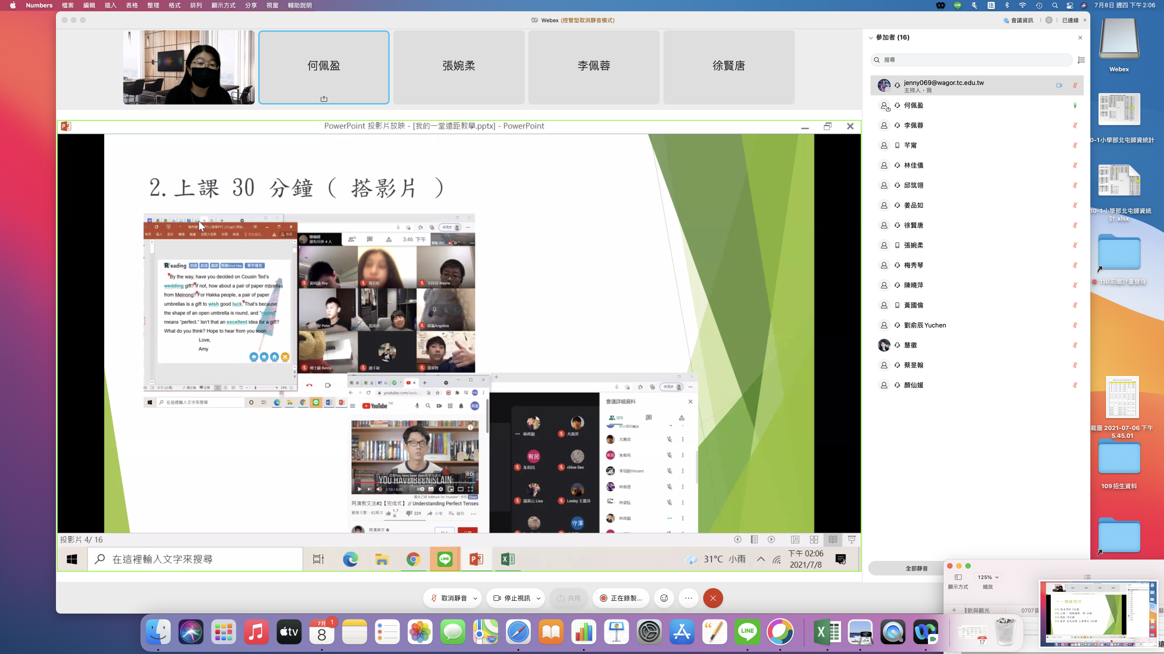Collapse the 參加者 (16) list chevron
Viewport: 1164px width, 654px height.
(x=871, y=38)
